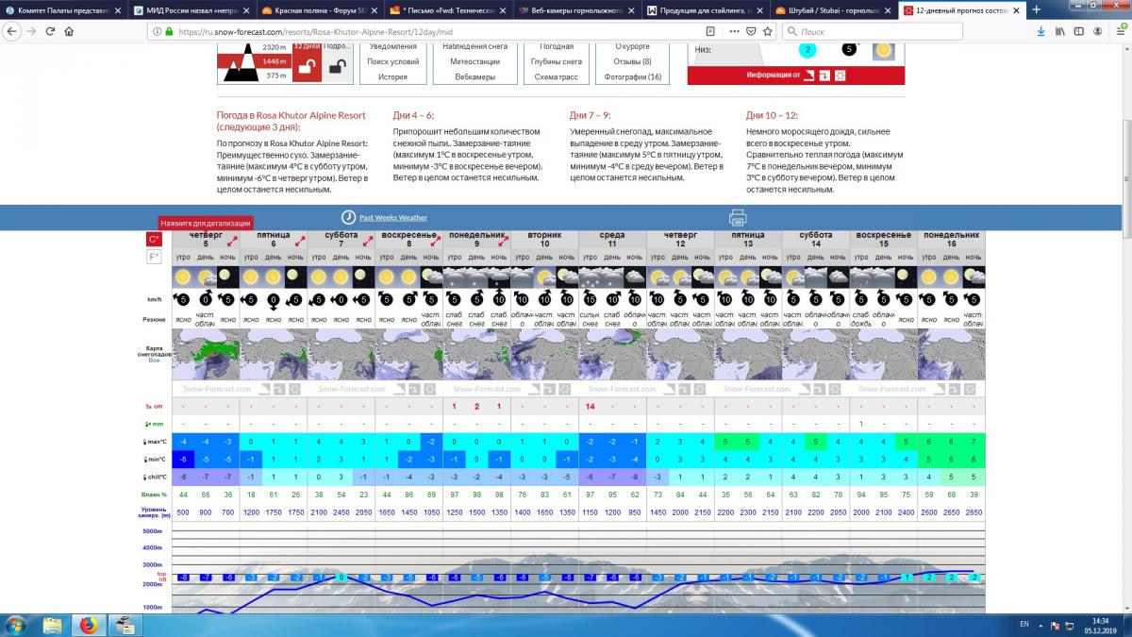This screenshot has height=637, width=1132.
Task: Open the Firefox library
Action: pyautogui.click(x=1060, y=31)
